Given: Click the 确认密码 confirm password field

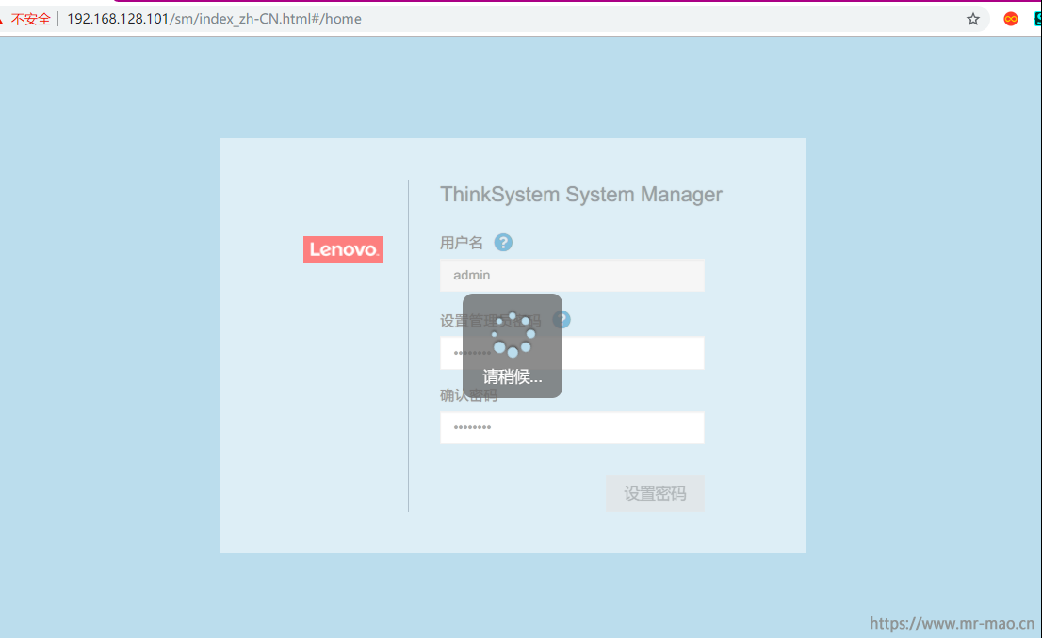Looking at the screenshot, I should pos(572,427).
